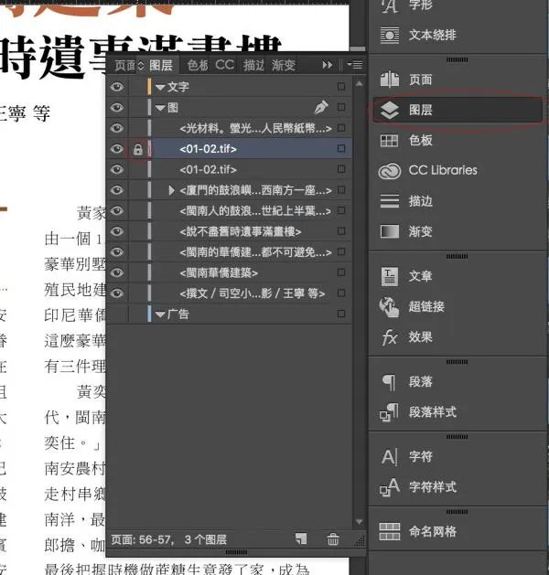Open the 渐变 gradient panel icon
The width and height of the screenshot is (549, 575).
(390, 231)
